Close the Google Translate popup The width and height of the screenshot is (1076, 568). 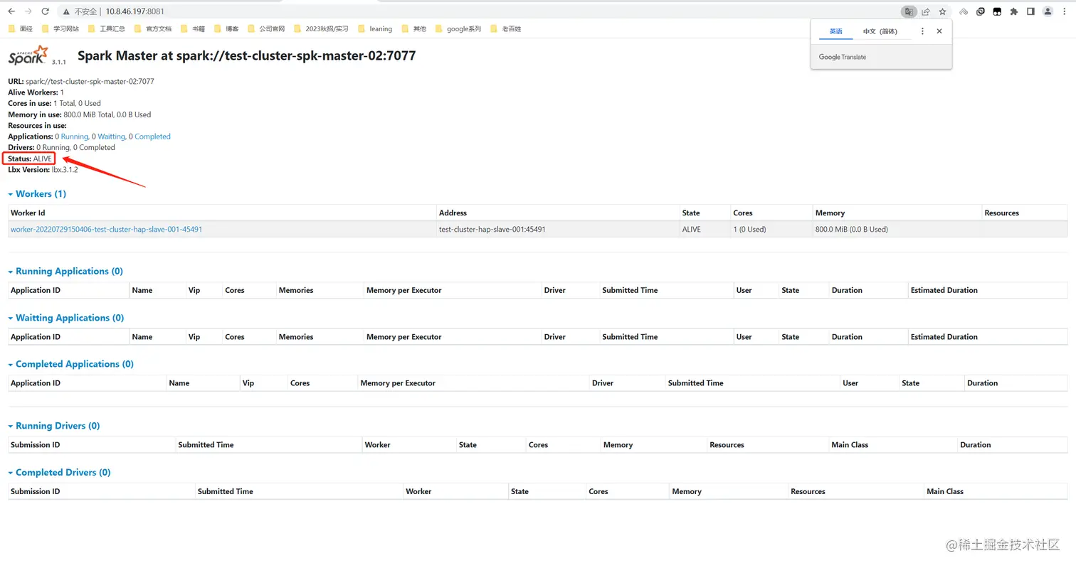coord(939,31)
